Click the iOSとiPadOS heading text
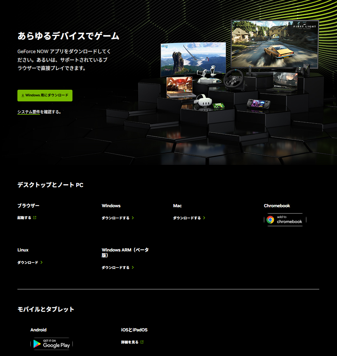 [134, 330]
